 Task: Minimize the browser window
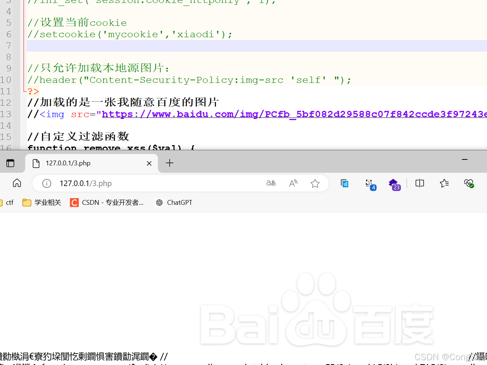465,159
